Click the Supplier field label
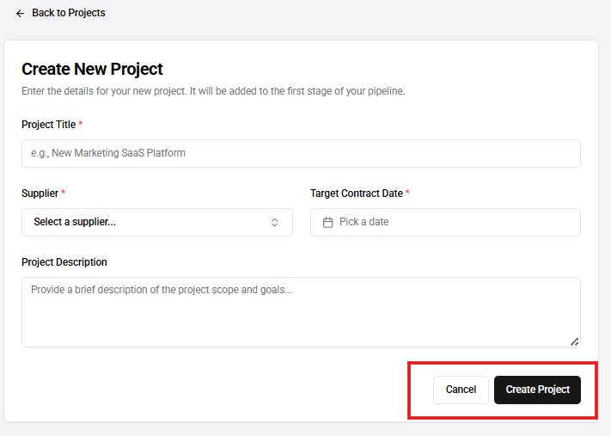Viewport: 611px width, 436px height. pos(40,193)
